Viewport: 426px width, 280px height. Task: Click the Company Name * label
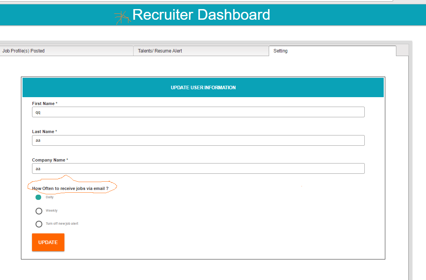[x=50, y=160]
